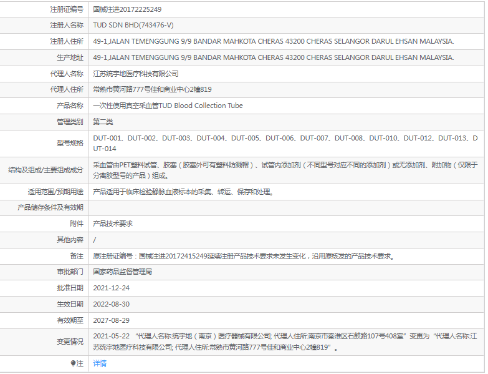Screen dimensions: 488x374
Task: Click the 变更情况 entry dated 2021-05-22
Action: pyautogui.click(x=285, y=342)
